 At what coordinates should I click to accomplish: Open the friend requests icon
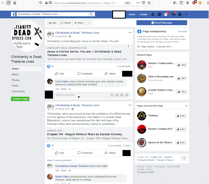[x=153, y=14]
